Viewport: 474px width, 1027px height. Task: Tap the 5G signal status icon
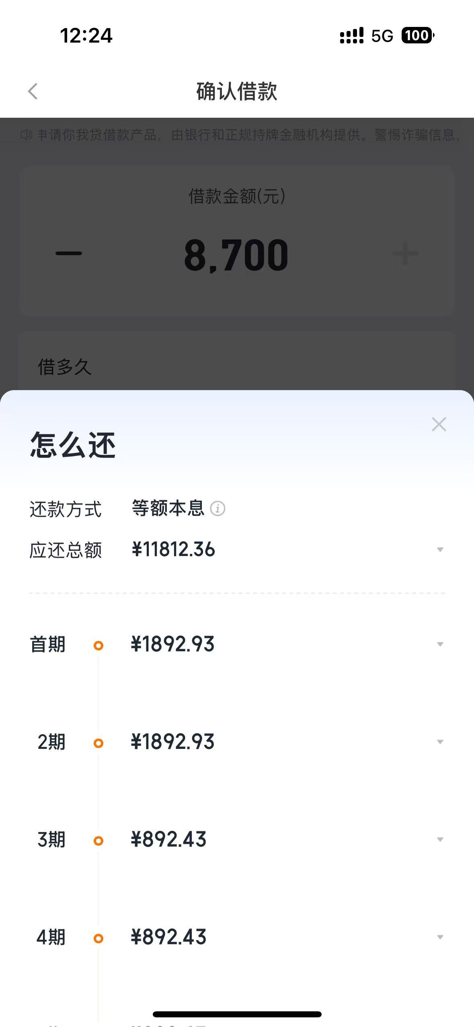point(382,36)
